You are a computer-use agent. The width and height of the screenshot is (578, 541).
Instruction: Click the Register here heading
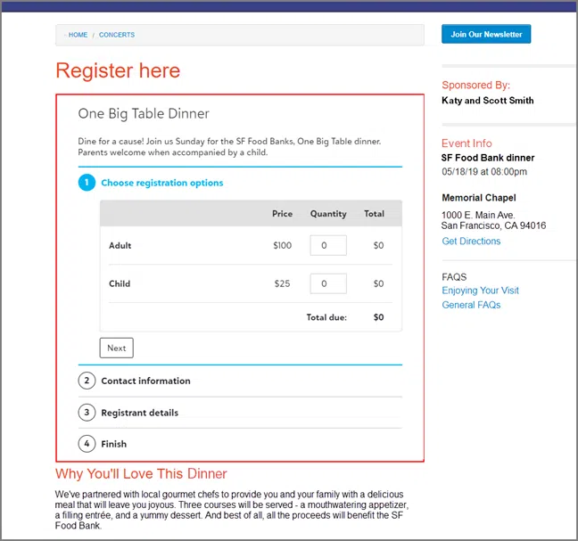tap(118, 70)
